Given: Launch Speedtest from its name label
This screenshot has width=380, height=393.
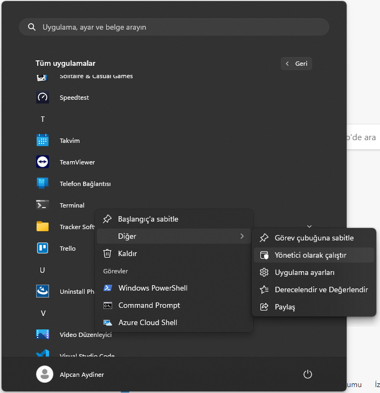Looking at the screenshot, I should [x=74, y=98].
